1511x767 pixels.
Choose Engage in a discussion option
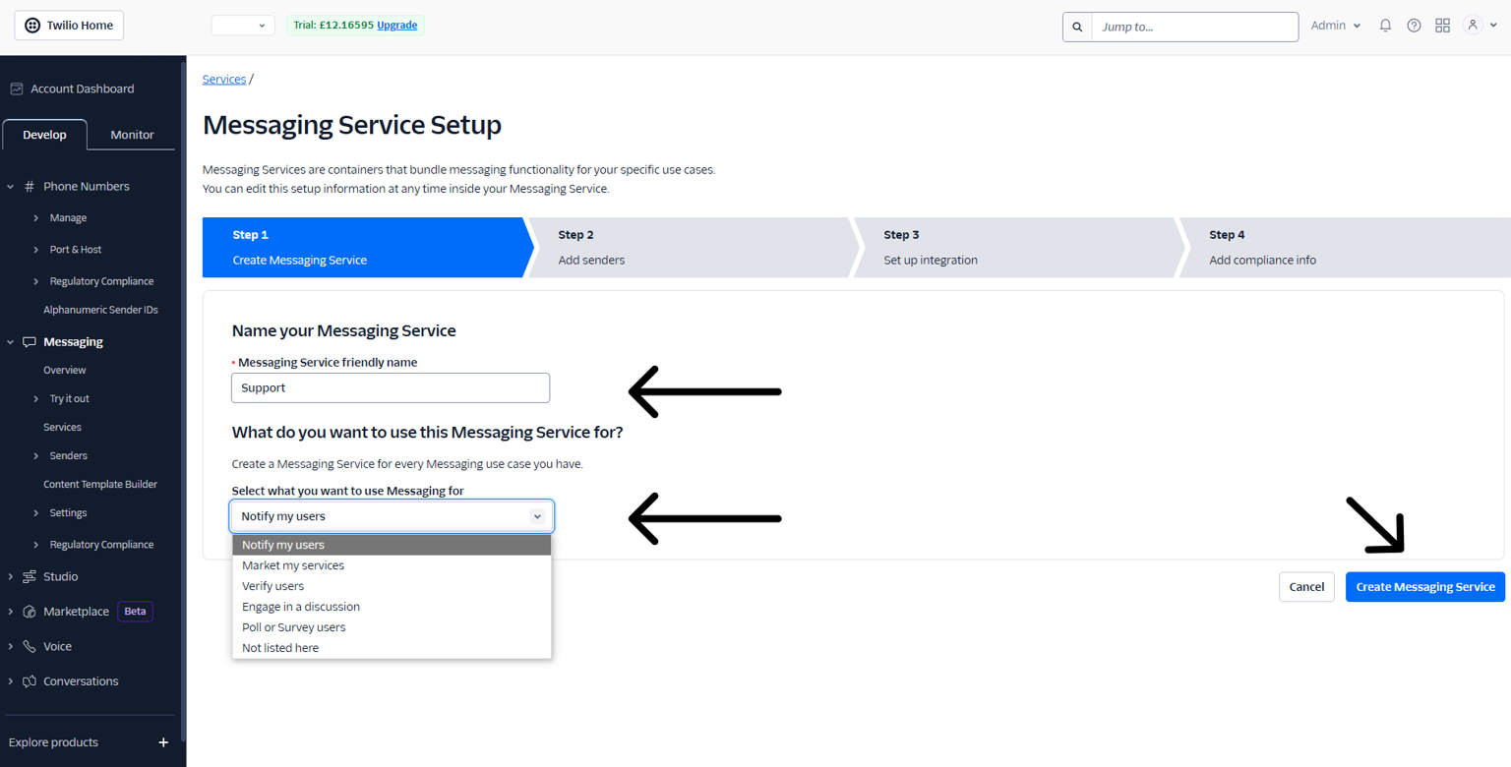point(392,607)
